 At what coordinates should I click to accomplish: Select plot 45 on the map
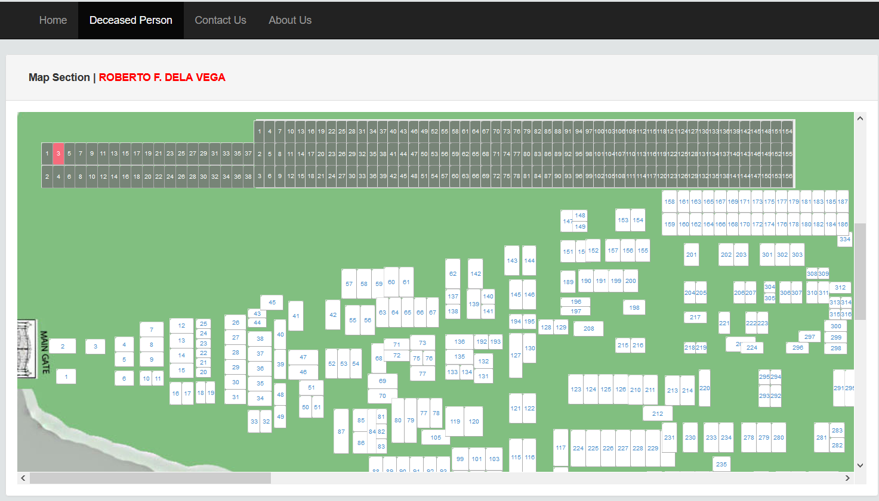272,302
